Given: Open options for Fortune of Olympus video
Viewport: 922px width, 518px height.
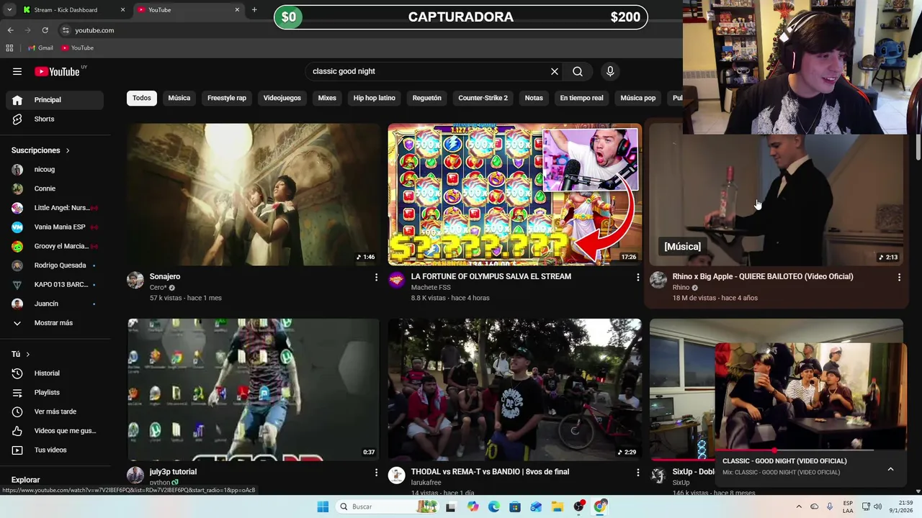Looking at the screenshot, I should 637,277.
